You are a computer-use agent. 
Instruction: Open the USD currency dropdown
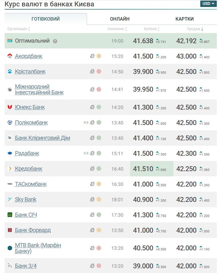[x=208, y=4]
